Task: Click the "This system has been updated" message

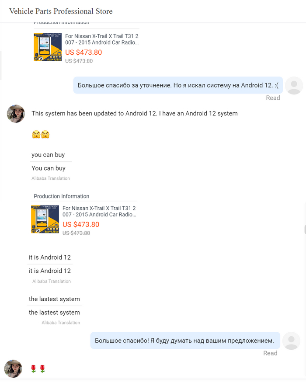Action: (135, 114)
